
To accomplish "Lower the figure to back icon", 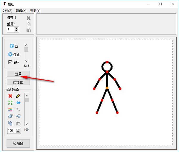I will click(x=18, y=116).
